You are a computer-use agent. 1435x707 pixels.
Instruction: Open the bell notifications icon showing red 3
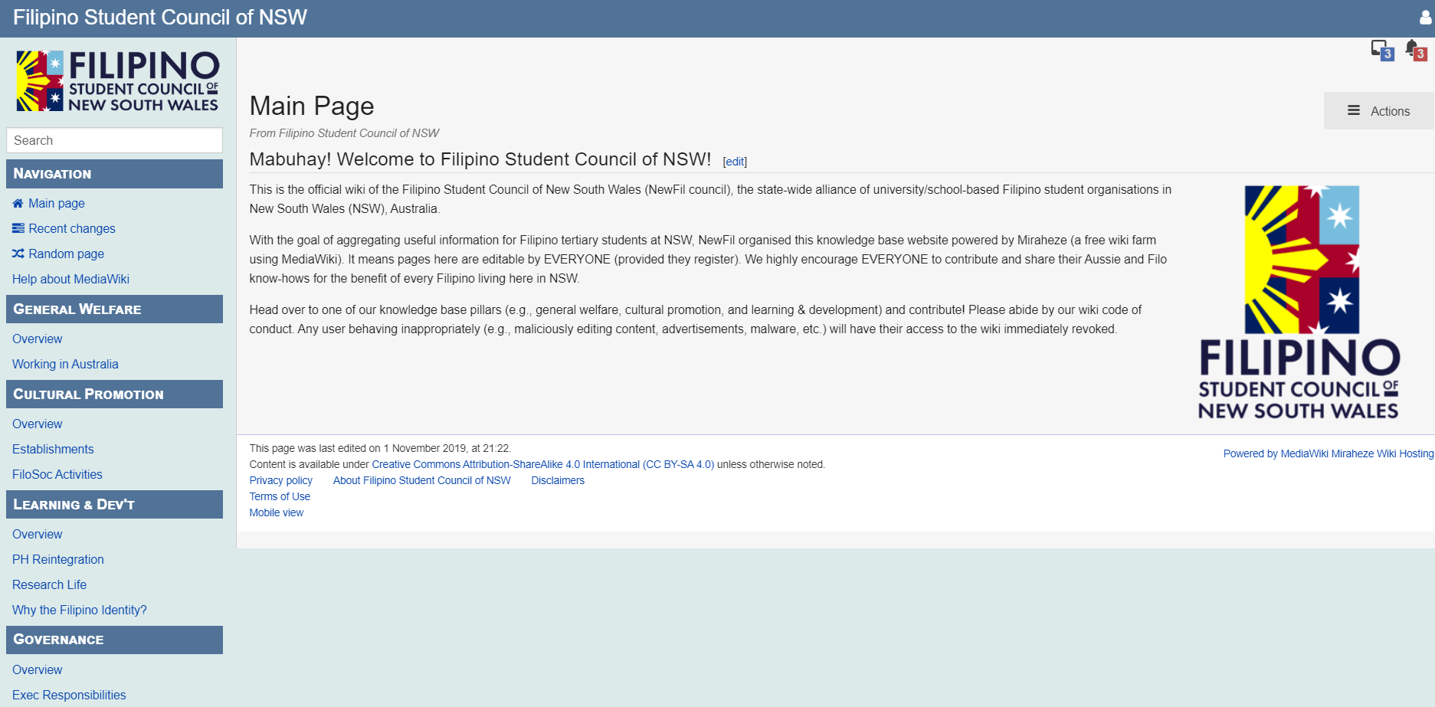[1416, 51]
